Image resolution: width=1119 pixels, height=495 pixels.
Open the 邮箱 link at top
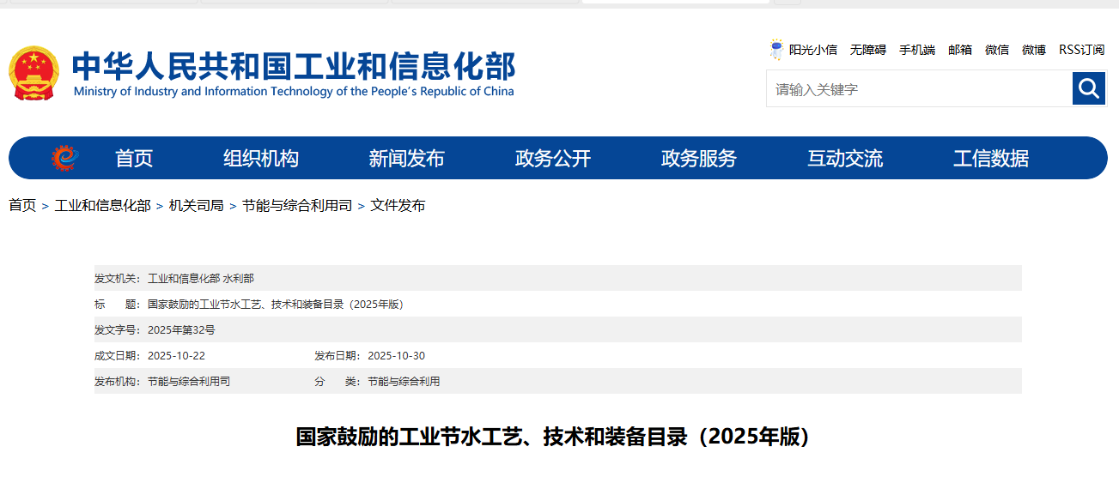tap(960, 50)
